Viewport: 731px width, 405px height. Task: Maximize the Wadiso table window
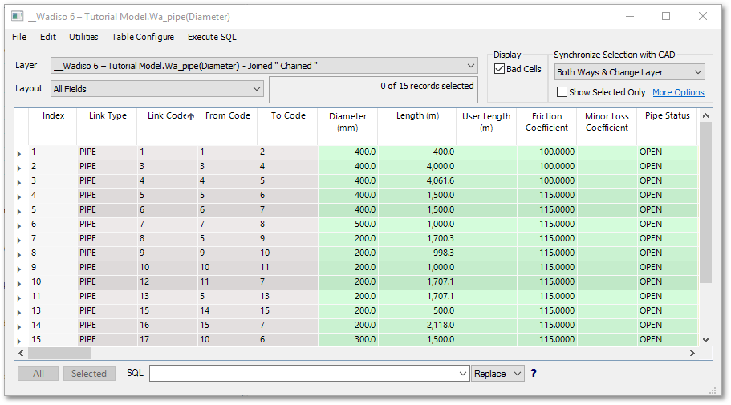pyautogui.click(x=666, y=16)
